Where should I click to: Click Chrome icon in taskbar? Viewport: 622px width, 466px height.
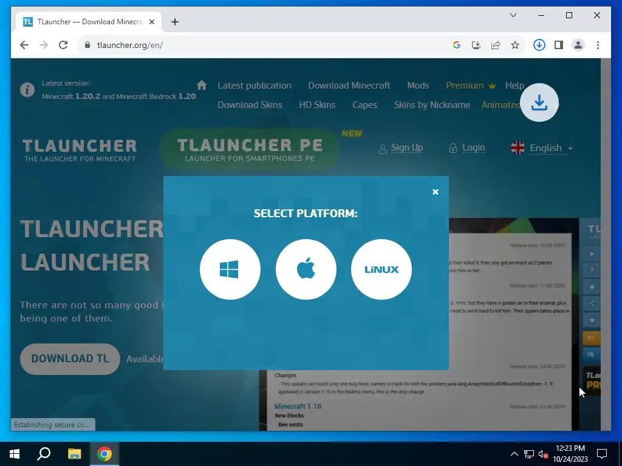[104, 454]
